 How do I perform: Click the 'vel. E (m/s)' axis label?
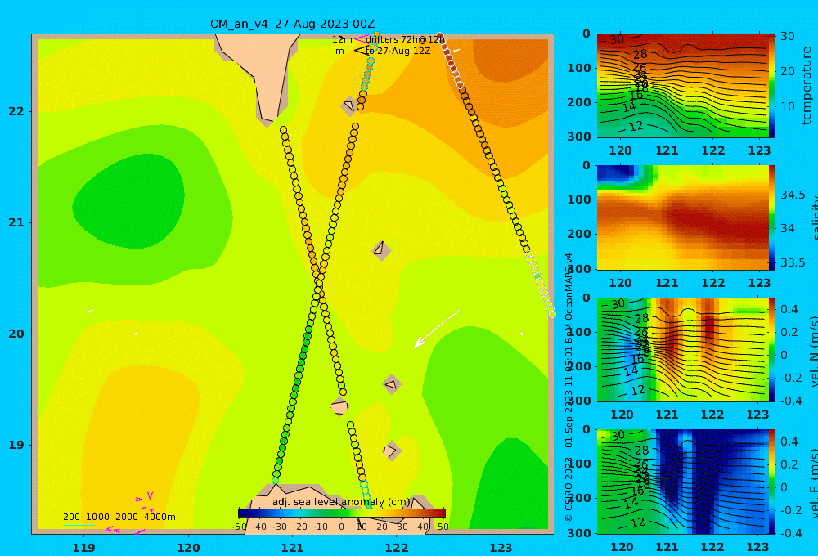pos(812,482)
